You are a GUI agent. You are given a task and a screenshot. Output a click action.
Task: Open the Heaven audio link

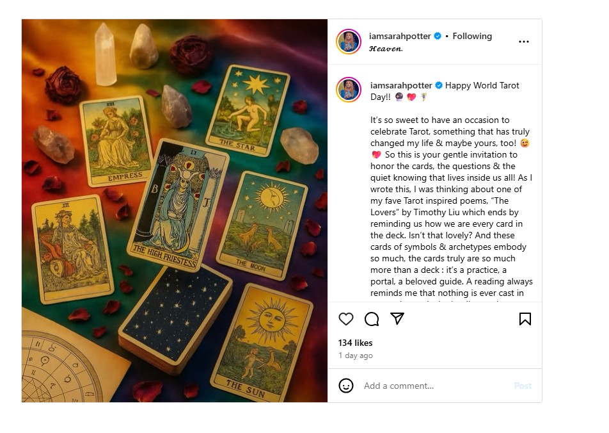click(386, 49)
